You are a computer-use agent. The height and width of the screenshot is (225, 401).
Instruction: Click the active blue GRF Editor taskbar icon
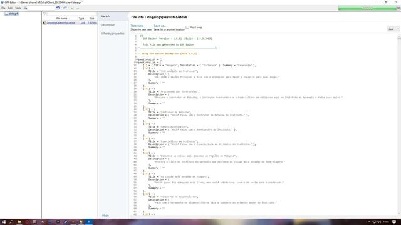(89, 222)
